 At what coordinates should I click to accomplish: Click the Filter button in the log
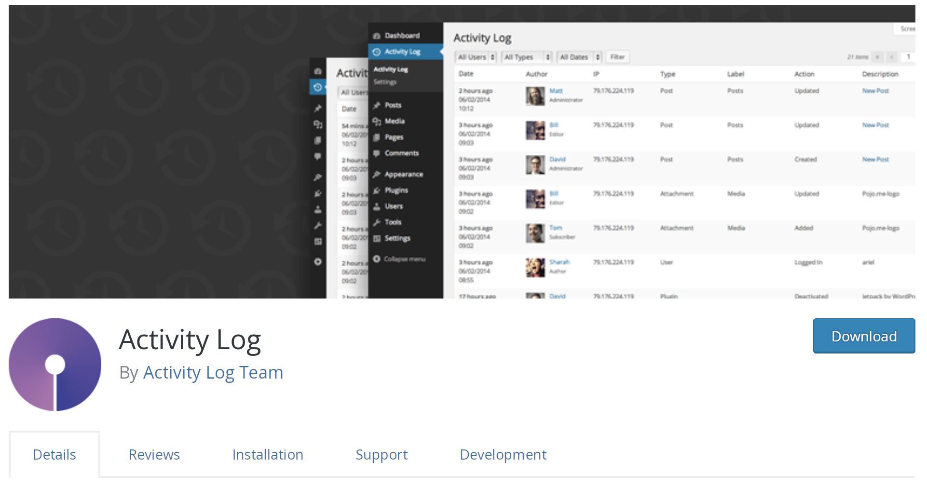(617, 57)
